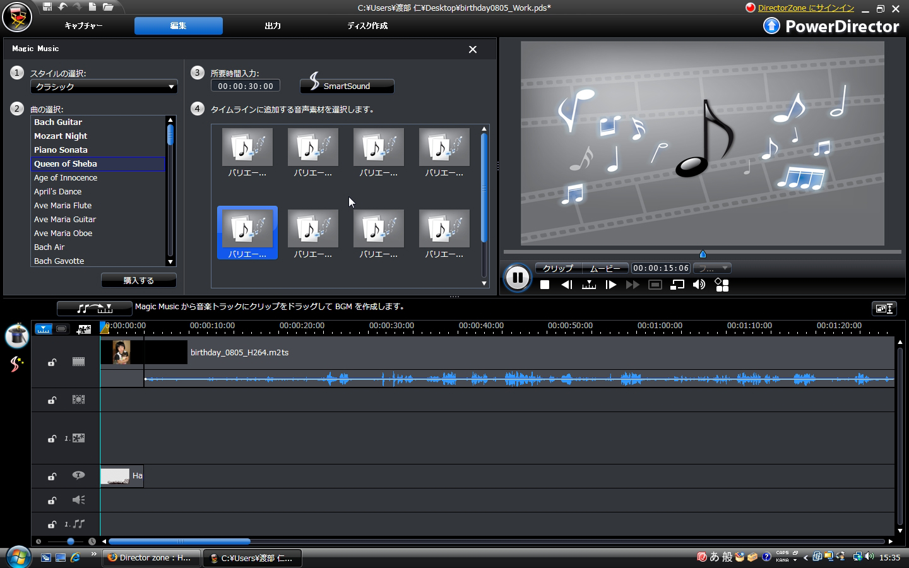Switch to the キャプチャー tab
The height and width of the screenshot is (568, 909).
coord(83,26)
